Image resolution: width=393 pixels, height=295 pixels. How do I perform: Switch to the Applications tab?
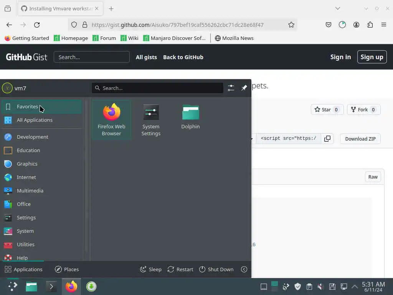pyautogui.click(x=23, y=269)
